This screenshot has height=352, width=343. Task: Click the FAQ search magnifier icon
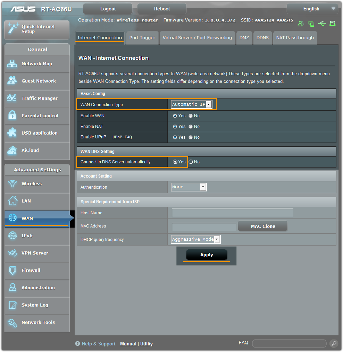334,343
